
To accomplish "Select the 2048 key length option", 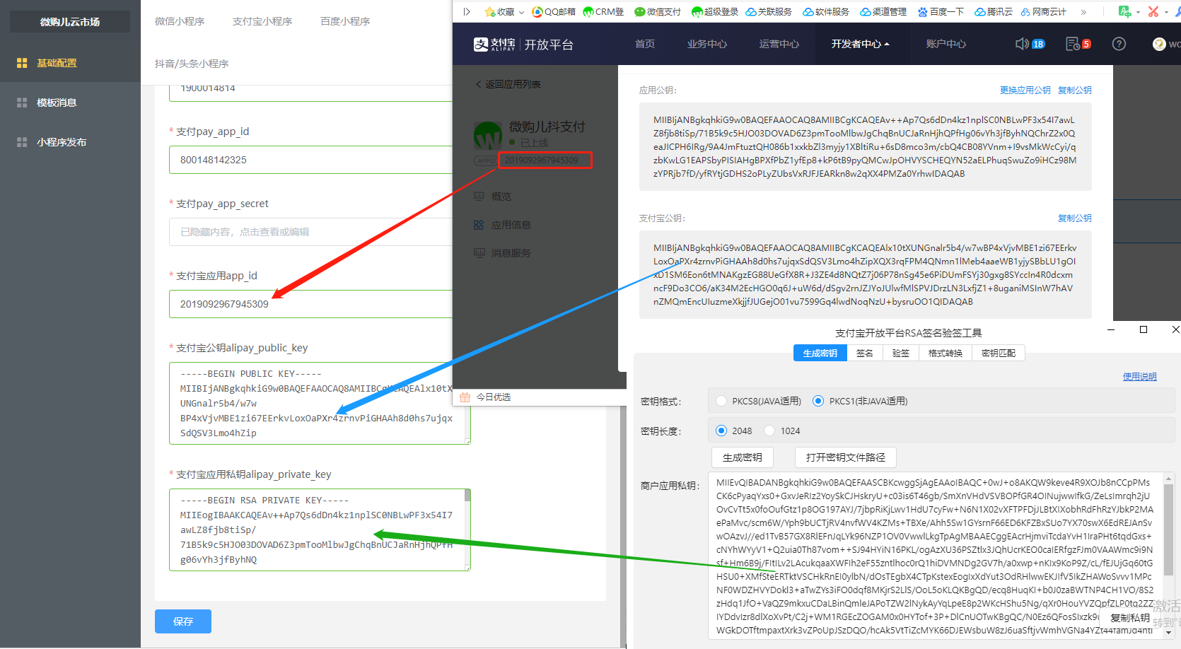I will 734,431.
